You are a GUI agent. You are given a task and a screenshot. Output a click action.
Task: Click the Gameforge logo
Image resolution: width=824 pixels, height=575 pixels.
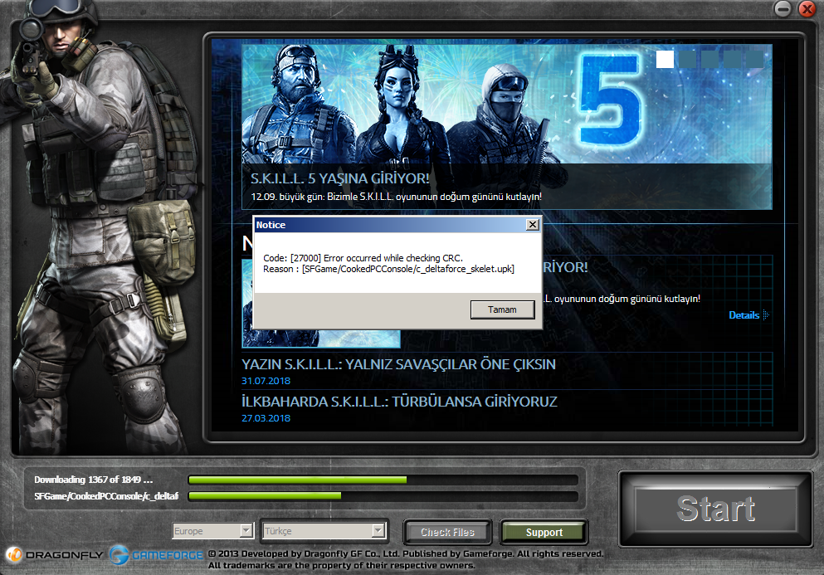point(157,554)
